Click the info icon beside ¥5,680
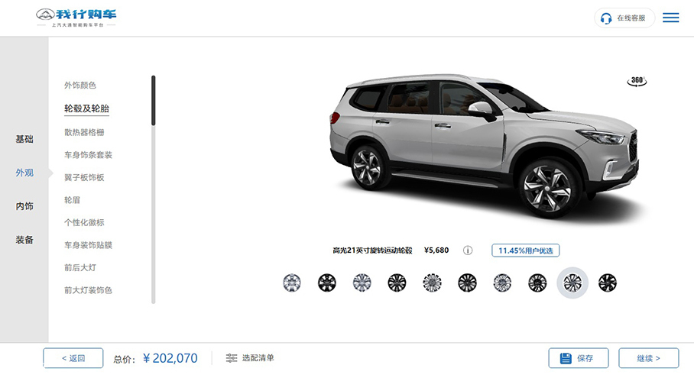Image resolution: width=694 pixels, height=378 pixels. point(468,250)
